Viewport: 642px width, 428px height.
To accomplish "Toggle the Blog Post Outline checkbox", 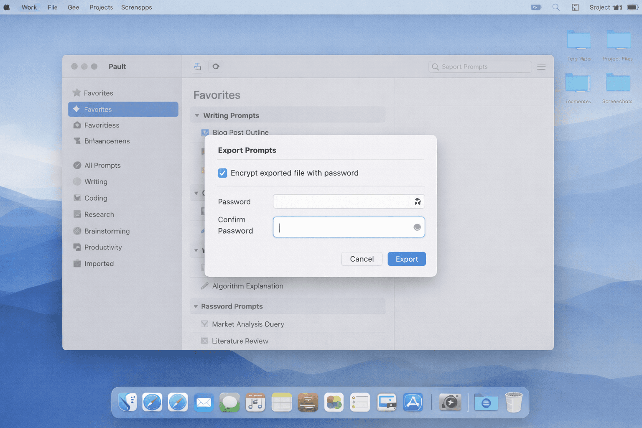I will coord(205,132).
